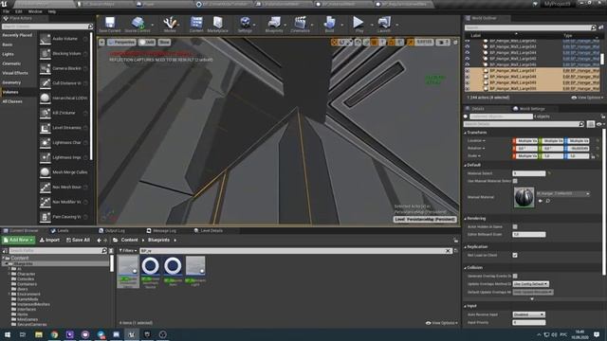
Task: Open Auto Receive Input dropdown
Action: tap(529, 314)
